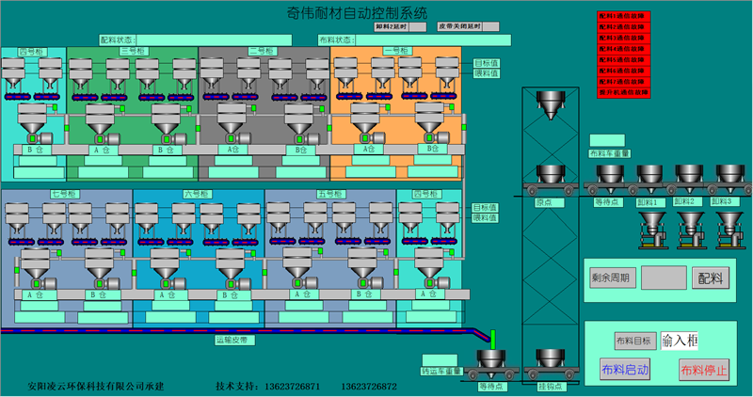Viewport: 753px width, 397px height.
Task: Click the cart icon at 卸料3
Action: pyautogui.click(x=729, y=177)
